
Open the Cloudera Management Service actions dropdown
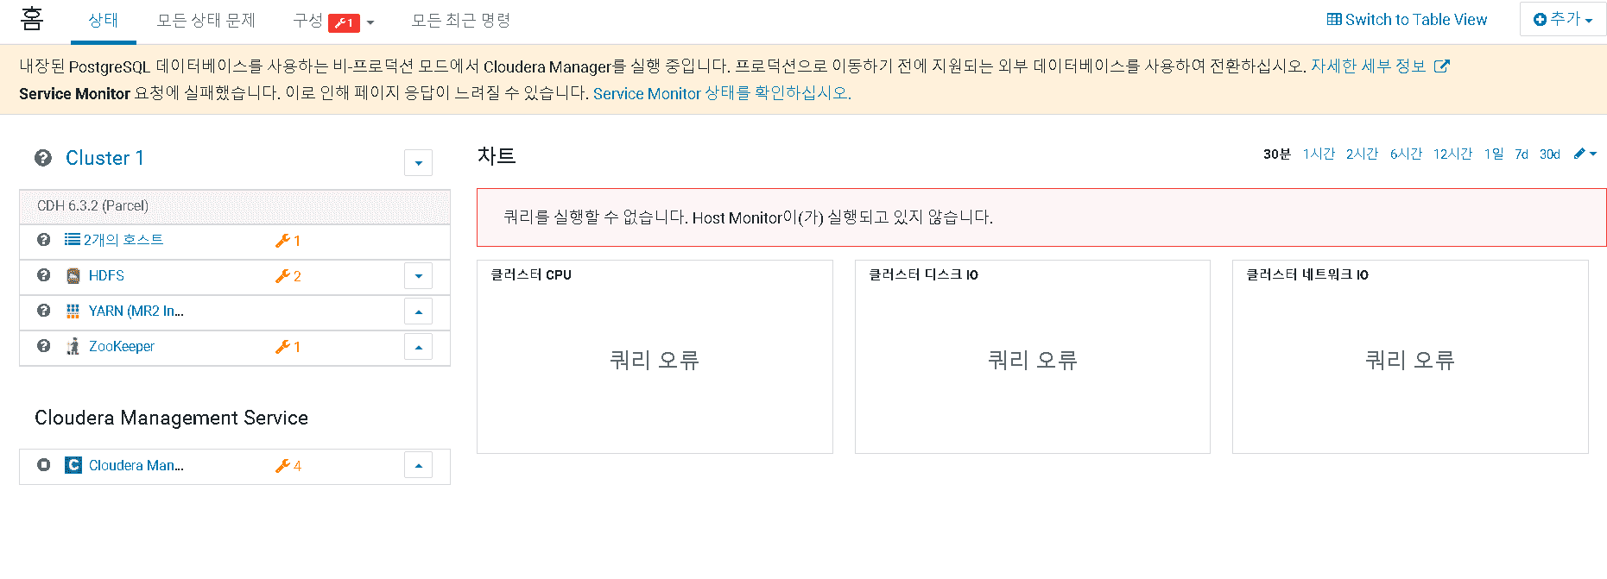pos(419,466)
